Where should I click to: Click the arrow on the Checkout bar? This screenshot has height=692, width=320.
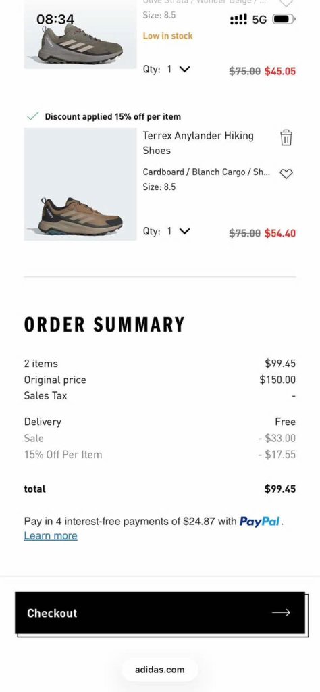[x=281, y=612]
